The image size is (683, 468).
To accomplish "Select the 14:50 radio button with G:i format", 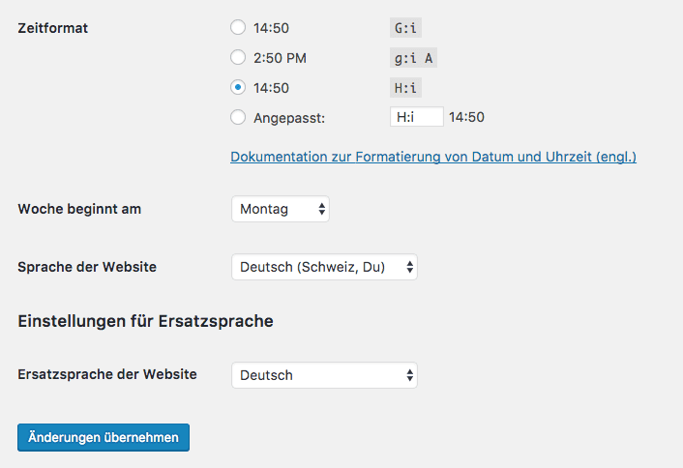I will coord(238,28).
